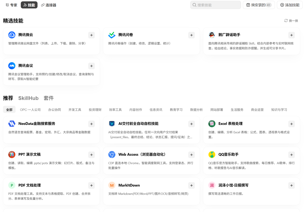The image size is (306, 212).
Task: Filter by 数据分析 category
Action: tap(197, 110)
